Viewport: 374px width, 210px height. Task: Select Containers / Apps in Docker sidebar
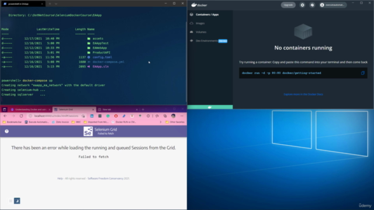(210, 15)
